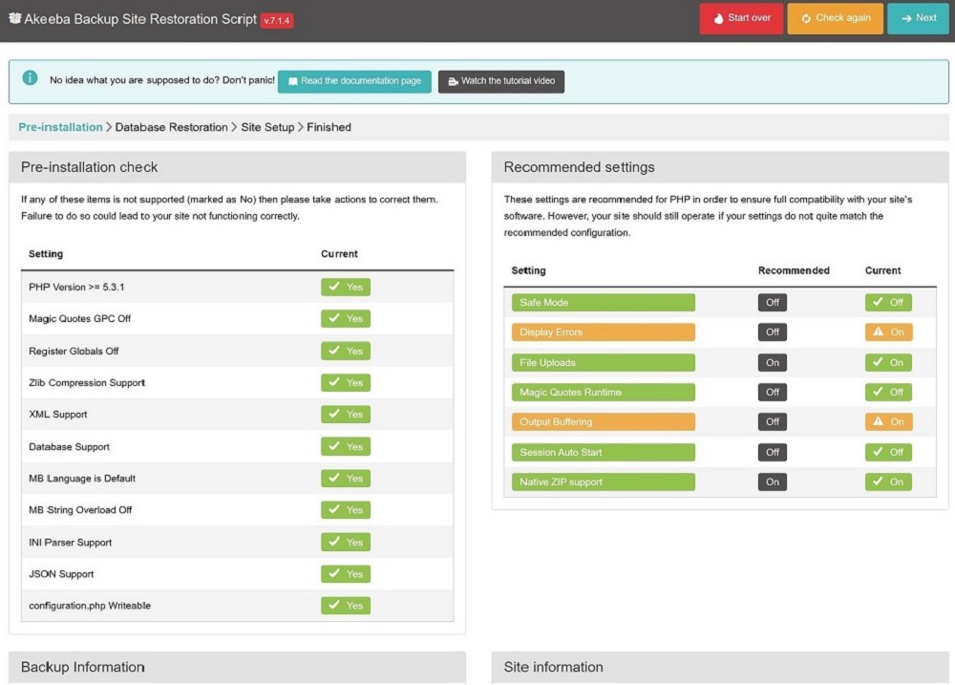Click the recommended Off badge for Session Auto Start
The height and width of the screenshot is (685, 955).
pyautogui.click(x=773, y=452)
